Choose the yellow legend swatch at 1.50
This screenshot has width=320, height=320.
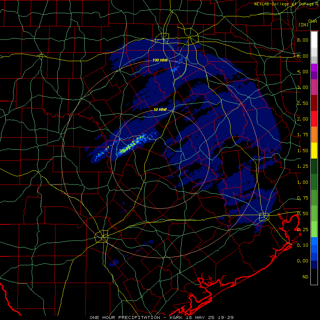point(314,150)
